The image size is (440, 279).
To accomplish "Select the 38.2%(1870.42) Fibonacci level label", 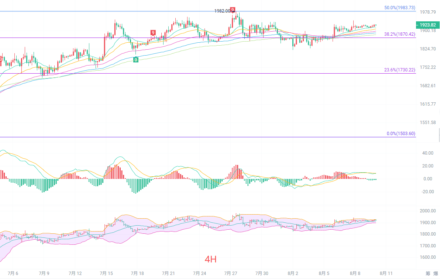I will [400, 34].
